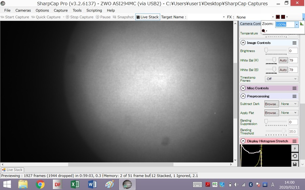Viewport: 305px width, 190px height.
Task: Open the Help menu
Action: (x=111, y=10)
